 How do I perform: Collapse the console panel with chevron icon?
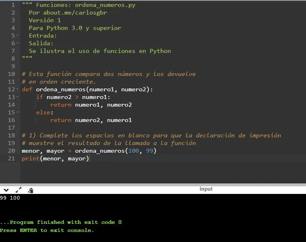tap(6, 190)
